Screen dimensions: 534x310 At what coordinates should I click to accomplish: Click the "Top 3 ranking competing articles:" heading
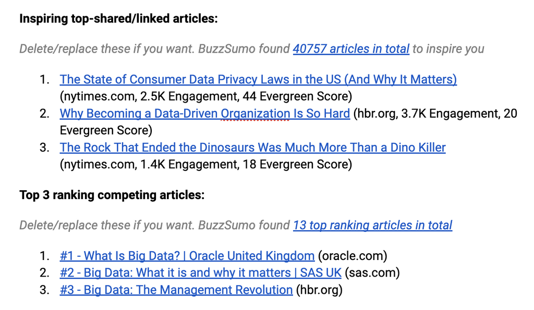click(112, 195)
